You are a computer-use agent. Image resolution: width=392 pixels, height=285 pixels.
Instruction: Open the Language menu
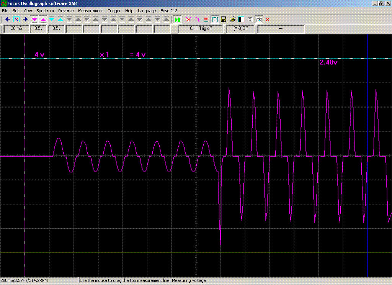[x=147, y=11]
